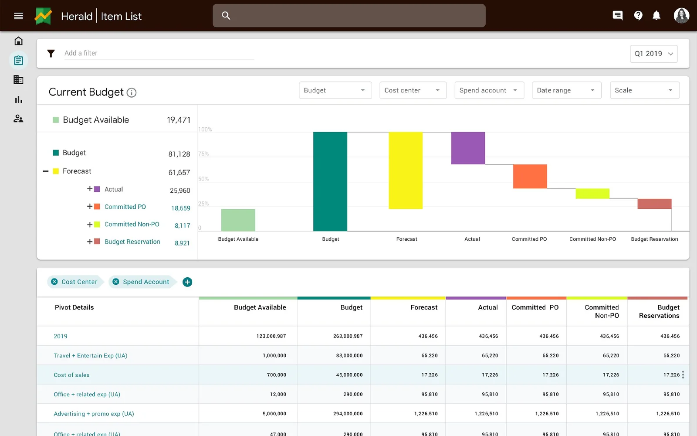The height and width of the screenshot is (436, 697).
Task: Open the Spend account dropdown
Action: [489, 90]
